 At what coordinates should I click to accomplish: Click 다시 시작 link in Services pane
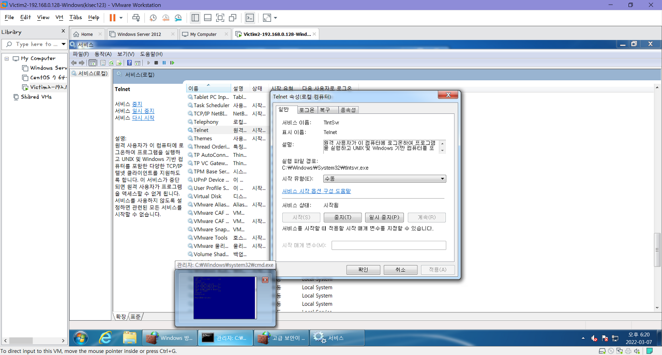(x=143, y=118)
